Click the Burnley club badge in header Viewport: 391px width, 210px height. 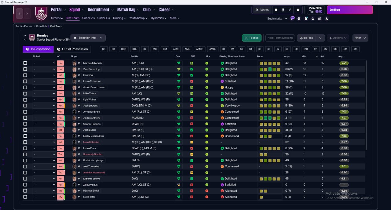(x=41, y=13)
